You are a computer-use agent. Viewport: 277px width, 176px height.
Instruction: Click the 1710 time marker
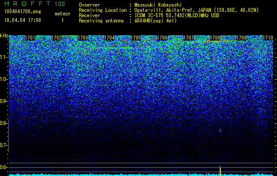point(268,38)
